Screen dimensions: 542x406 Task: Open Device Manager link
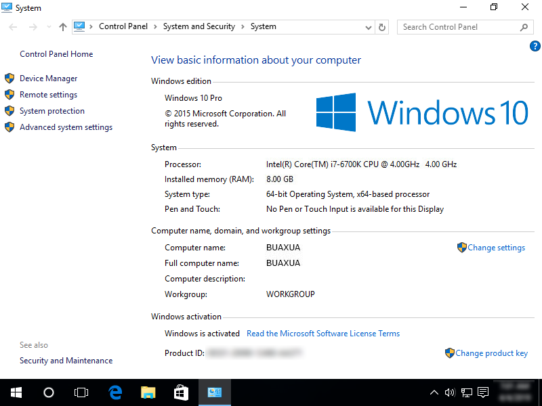point(48,78)
